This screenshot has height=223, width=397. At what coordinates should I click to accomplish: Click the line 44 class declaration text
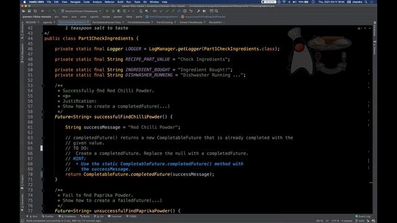pos(91,38)
